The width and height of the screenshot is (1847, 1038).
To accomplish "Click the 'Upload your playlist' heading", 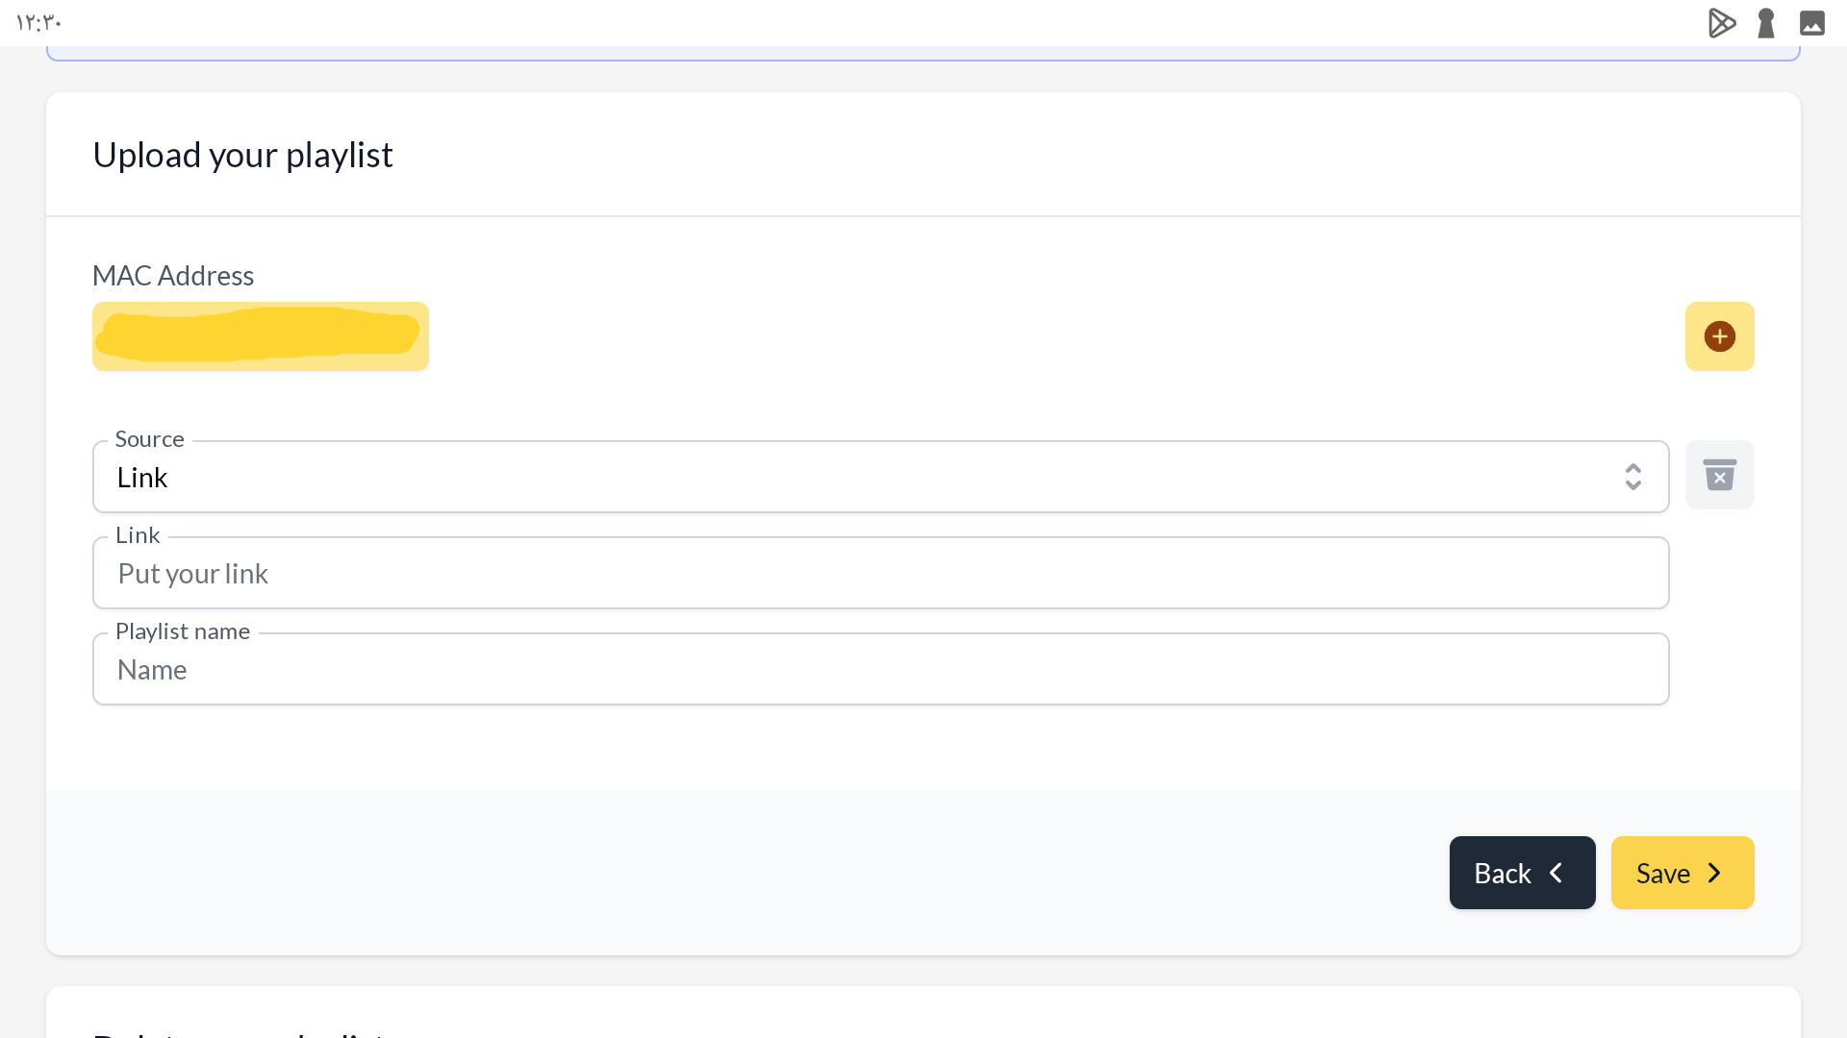I will click(242, 155).
